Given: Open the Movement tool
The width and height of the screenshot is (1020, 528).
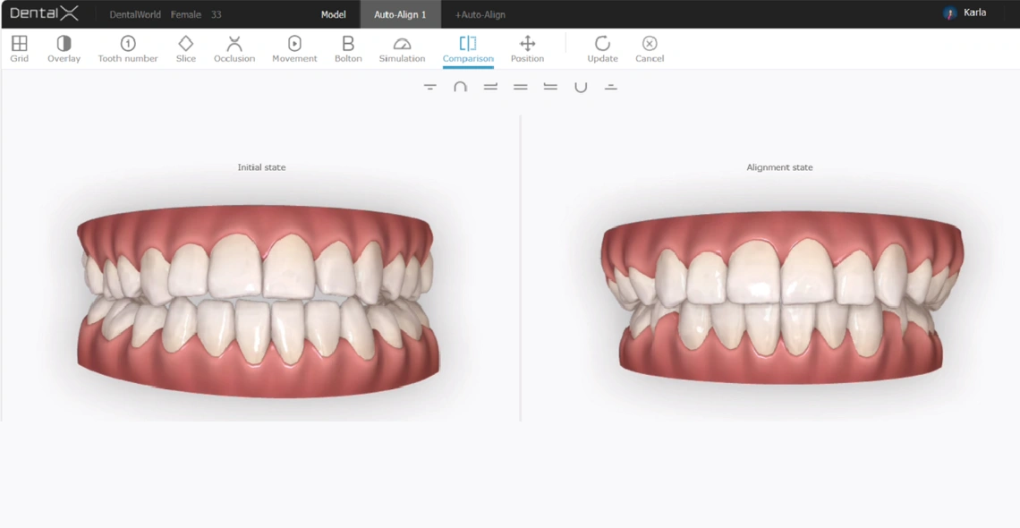Looking at the screenshot, I should click(x=294, y=49).
